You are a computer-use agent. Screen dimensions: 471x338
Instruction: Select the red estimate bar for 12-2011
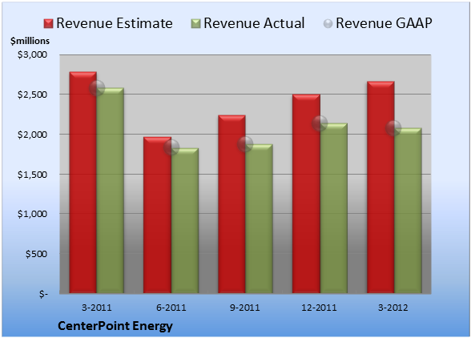[x=306, y=194]
